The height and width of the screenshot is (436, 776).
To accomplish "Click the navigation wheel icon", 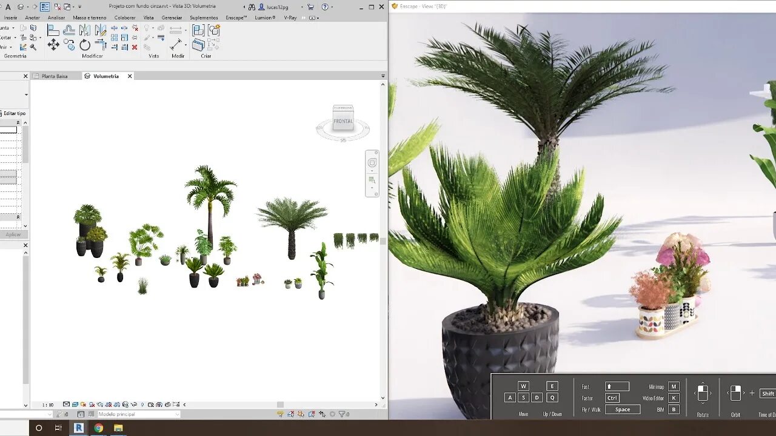I will coord(372,162).
